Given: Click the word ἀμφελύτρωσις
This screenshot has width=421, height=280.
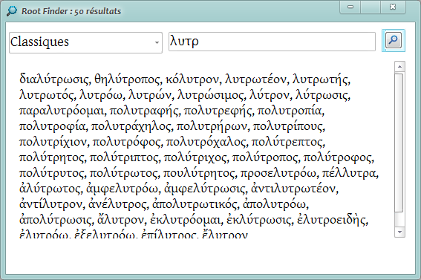Looking at the screenshot, I should pos(204,189).
